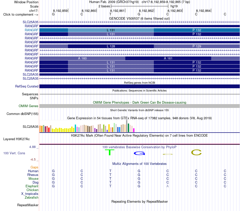Click the SNPs track label
Viewport: 240px width, 211px height.
click(34, 98)
